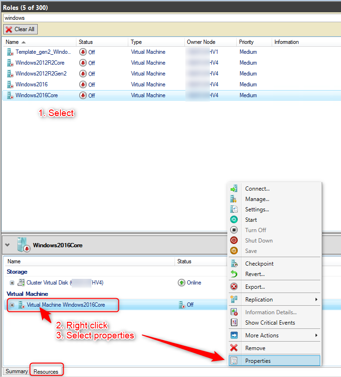Click the Manage icon in context menu
341x377 pixels.
tap(234, 199)
